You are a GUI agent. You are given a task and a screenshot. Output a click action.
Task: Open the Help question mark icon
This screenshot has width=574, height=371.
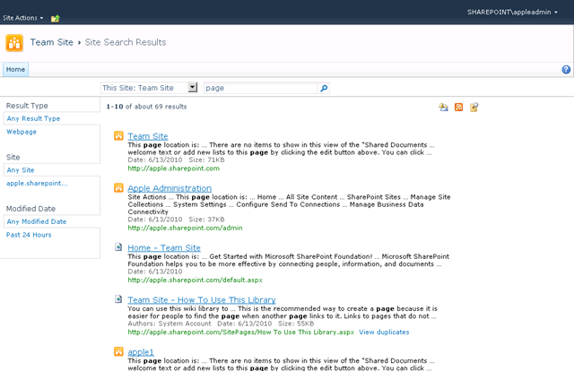click(566, 70)
